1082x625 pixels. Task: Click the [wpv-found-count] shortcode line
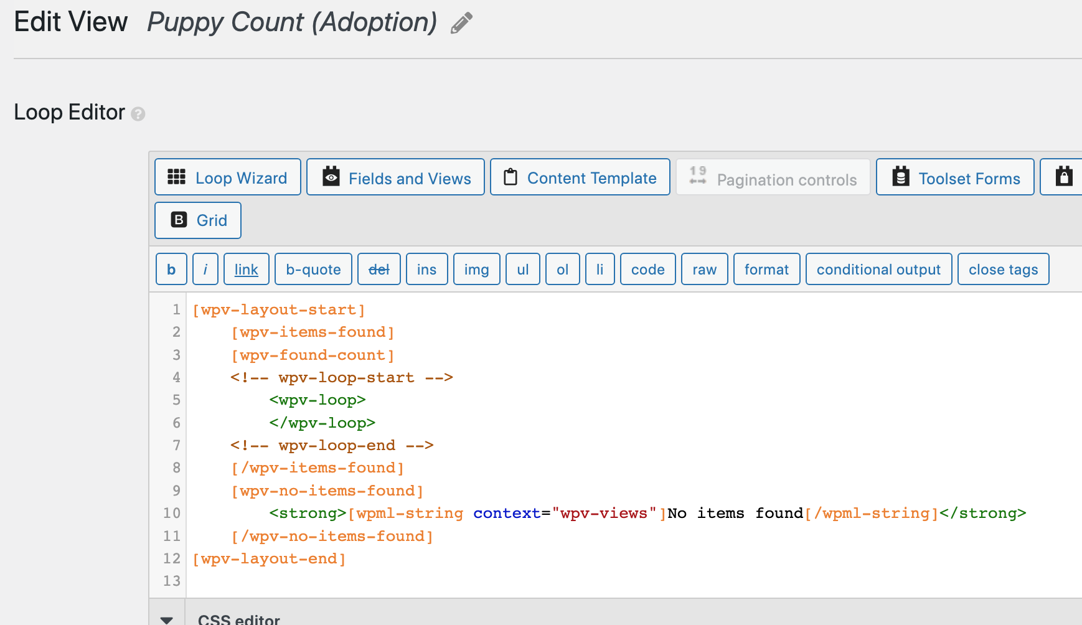coord(313,355)
